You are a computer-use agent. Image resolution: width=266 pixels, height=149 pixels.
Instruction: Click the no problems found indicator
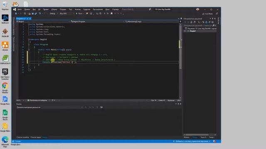(37, 100)
